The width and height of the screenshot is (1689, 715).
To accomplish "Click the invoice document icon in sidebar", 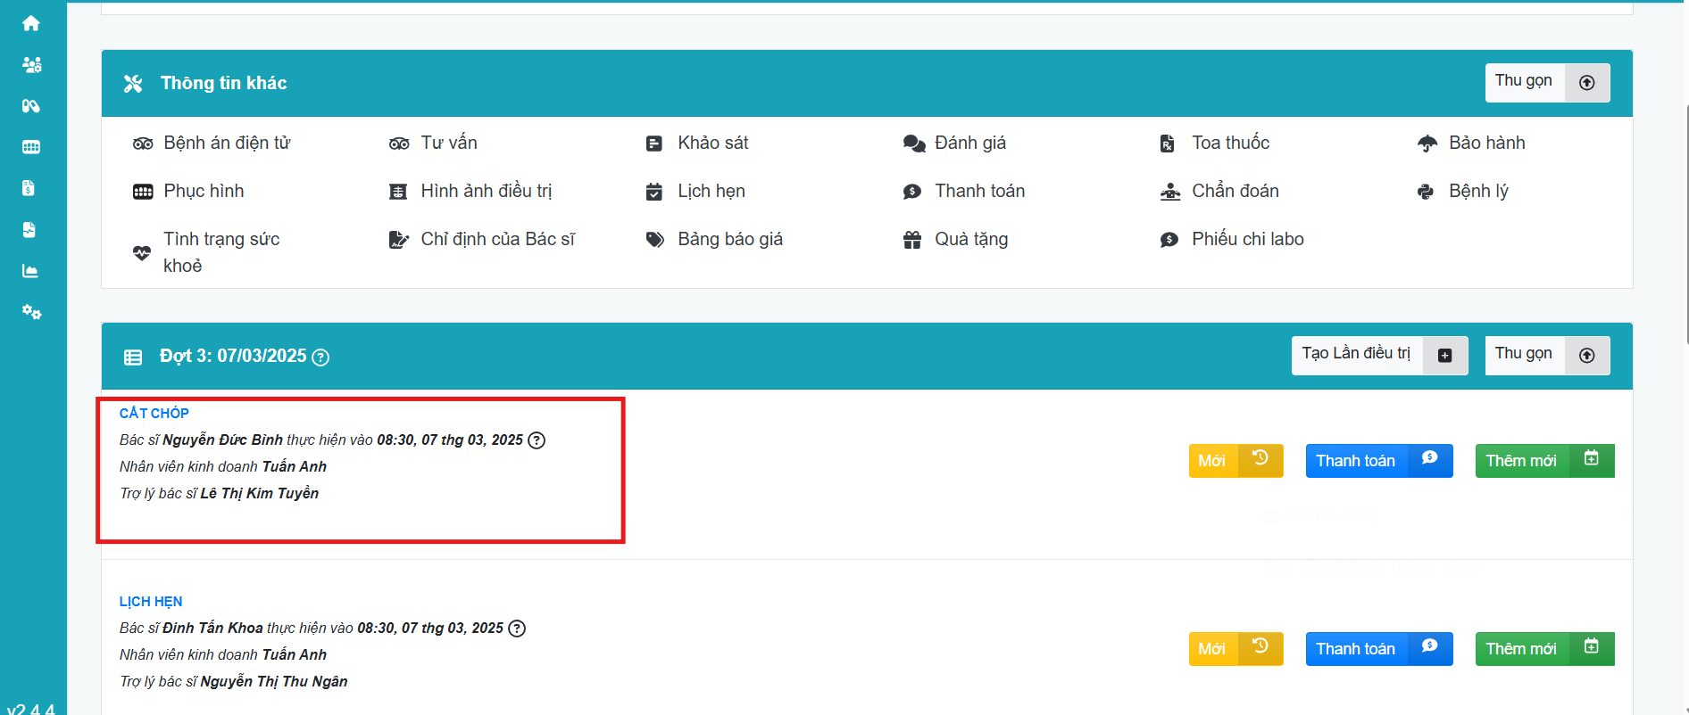I will 29,188.
